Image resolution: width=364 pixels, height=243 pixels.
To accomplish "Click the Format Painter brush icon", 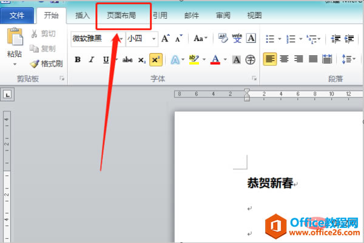I will pyautogui.click(x=35, y=64).
